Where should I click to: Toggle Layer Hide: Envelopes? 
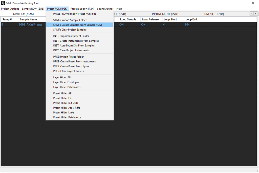[x=80, y=82]
